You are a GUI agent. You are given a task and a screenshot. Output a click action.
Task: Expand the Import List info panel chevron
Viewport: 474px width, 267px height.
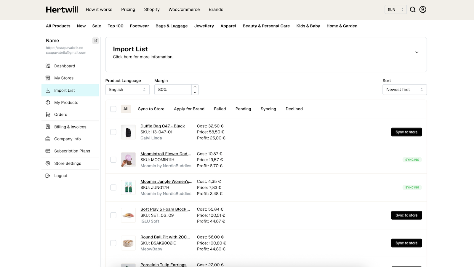tap(417, 52)
